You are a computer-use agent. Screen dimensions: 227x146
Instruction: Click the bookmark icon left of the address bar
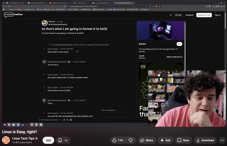(x=65, y=6)
